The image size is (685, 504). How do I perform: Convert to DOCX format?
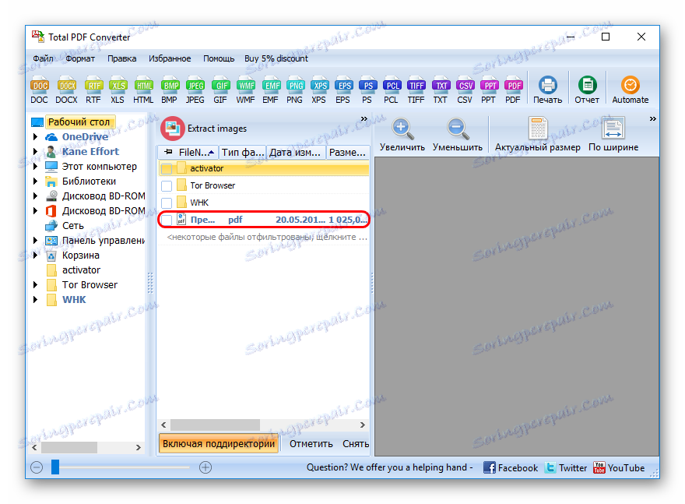pos(66,90)
